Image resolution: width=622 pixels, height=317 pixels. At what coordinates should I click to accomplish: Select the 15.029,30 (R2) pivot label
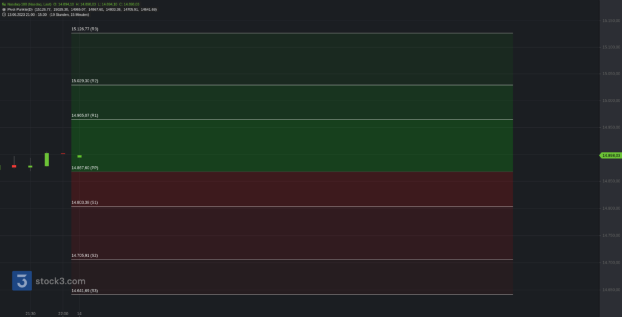85,81
